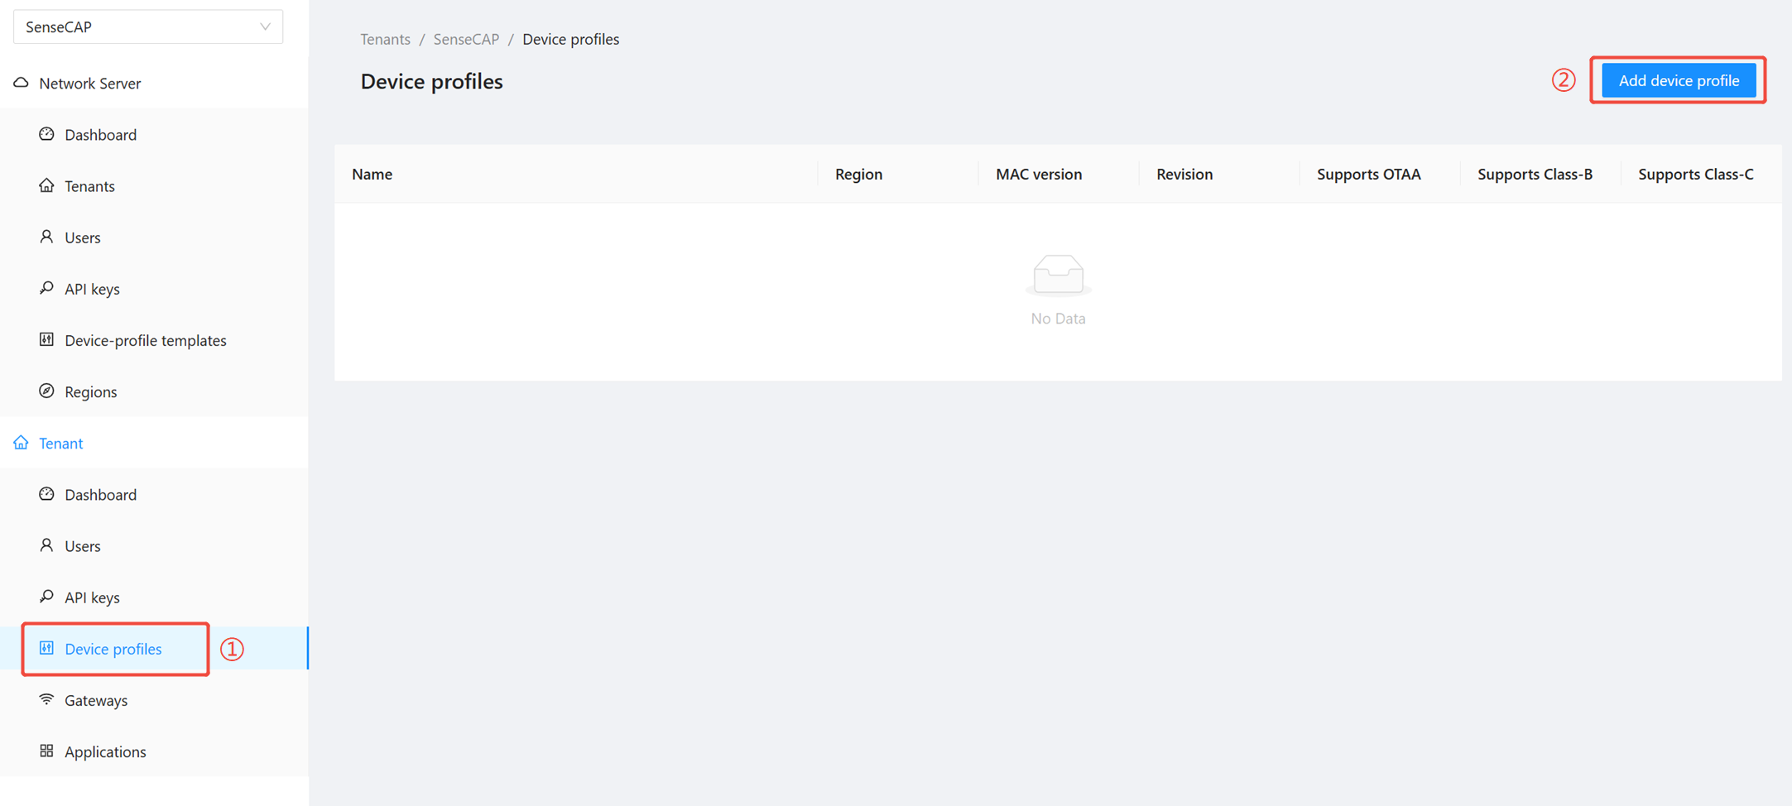Open API keys under Network Server

(x=92, y=289)
